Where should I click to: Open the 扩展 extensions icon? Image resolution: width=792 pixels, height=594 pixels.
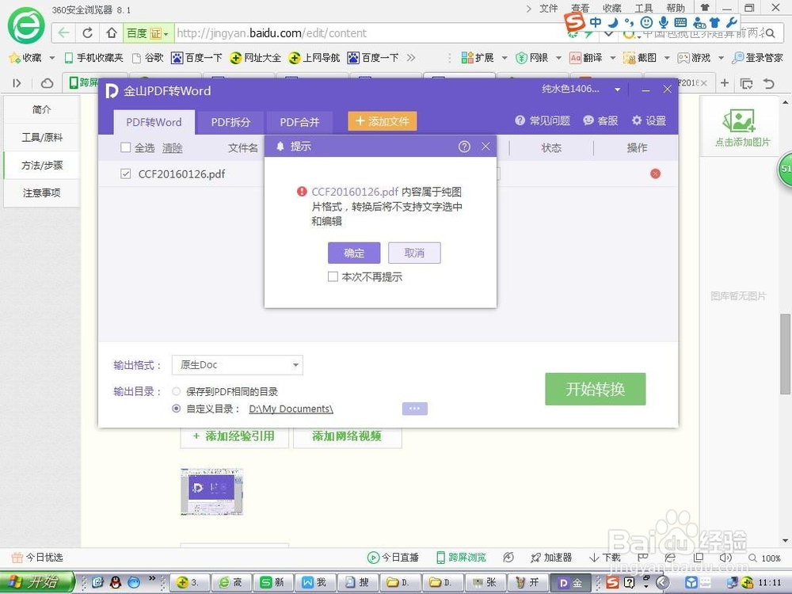[x=478, y=58]
